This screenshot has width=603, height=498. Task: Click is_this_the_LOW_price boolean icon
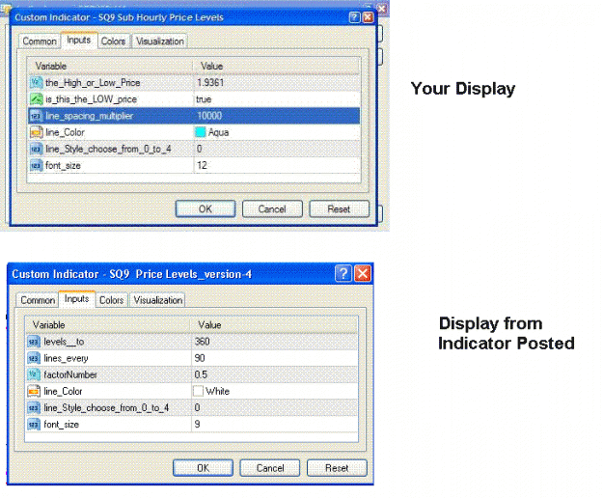tap(36, 98)
